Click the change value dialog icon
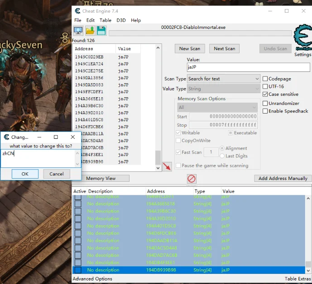This screenshot has width=312, height=284. coord(6,137)
